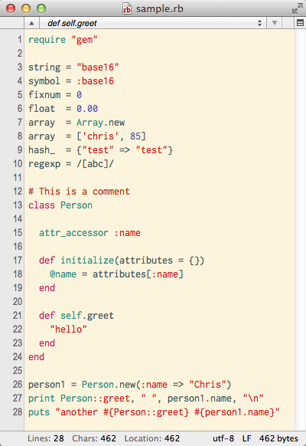
Task: Toggle the split editor view icon
Action: click(x=300, y=23)
